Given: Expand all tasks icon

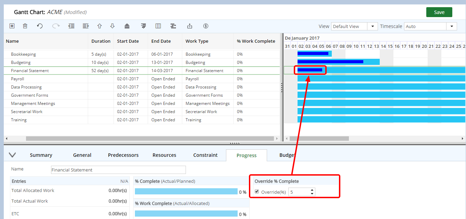Looking at the screenshot, I should pyautogui.click(x=143, y=26).
